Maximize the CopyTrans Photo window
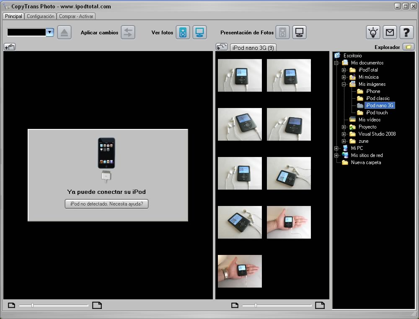The height and width of the screenshot is (319, 419). pos(405,6)
